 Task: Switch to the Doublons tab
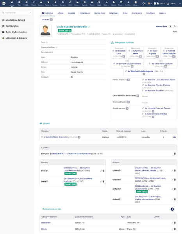click(150, 13)
